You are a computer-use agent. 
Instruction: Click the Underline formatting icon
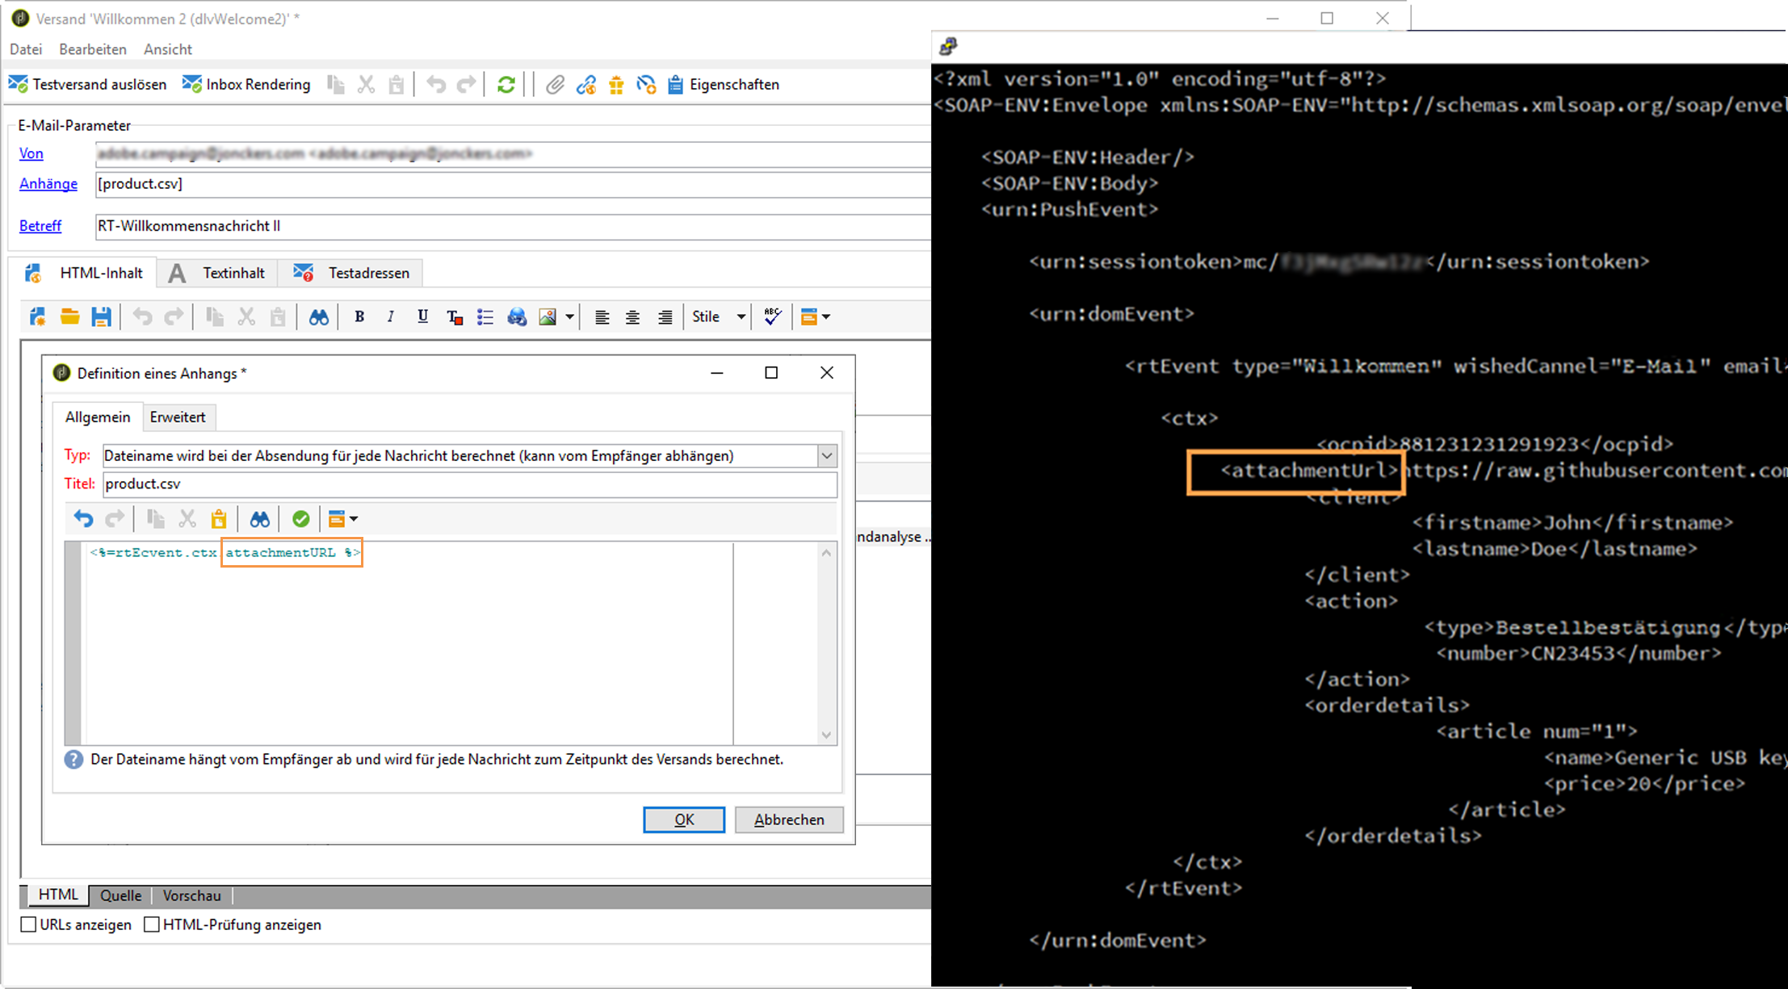point(422,317)
